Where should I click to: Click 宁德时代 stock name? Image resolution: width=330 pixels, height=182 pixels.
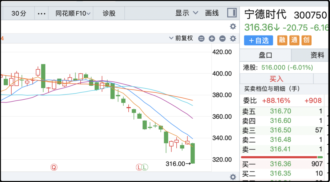265,14
